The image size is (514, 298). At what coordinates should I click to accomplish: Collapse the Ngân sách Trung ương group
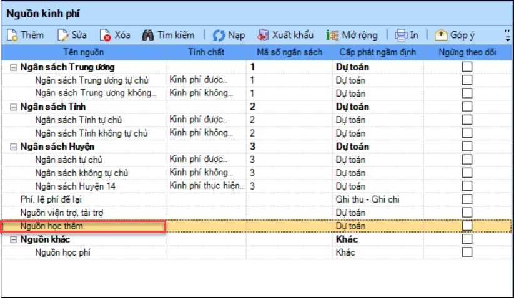click(x=14, y=67)
